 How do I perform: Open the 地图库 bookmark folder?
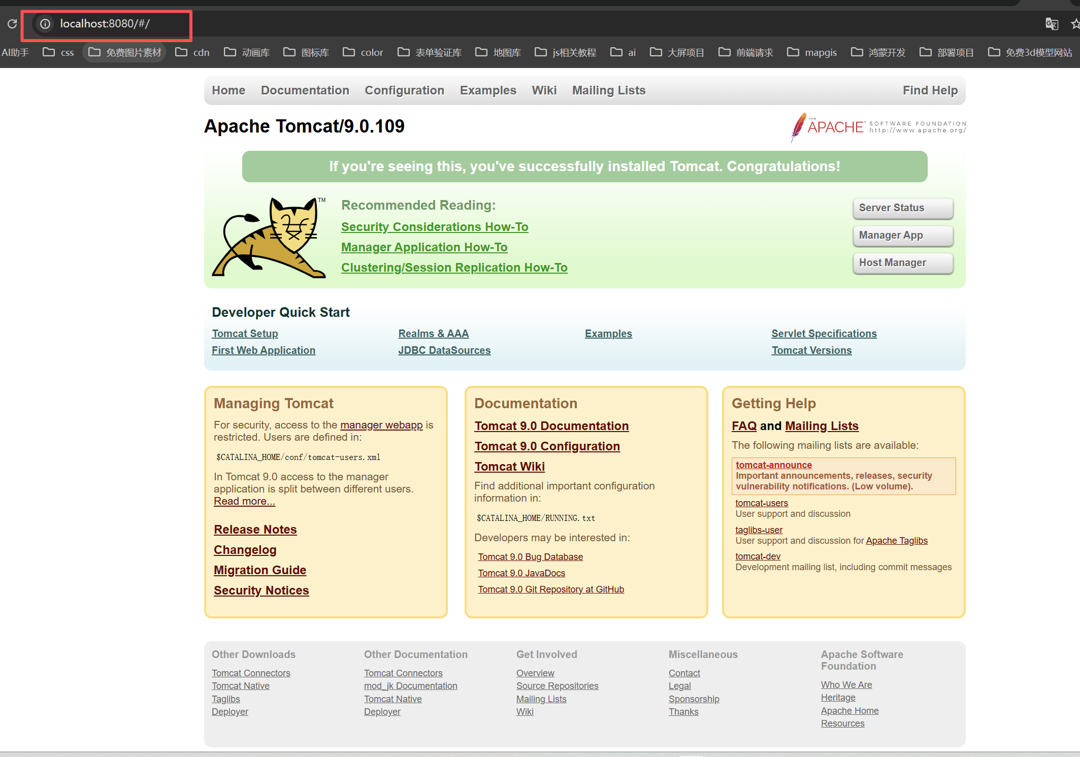[x=498, y=52]
